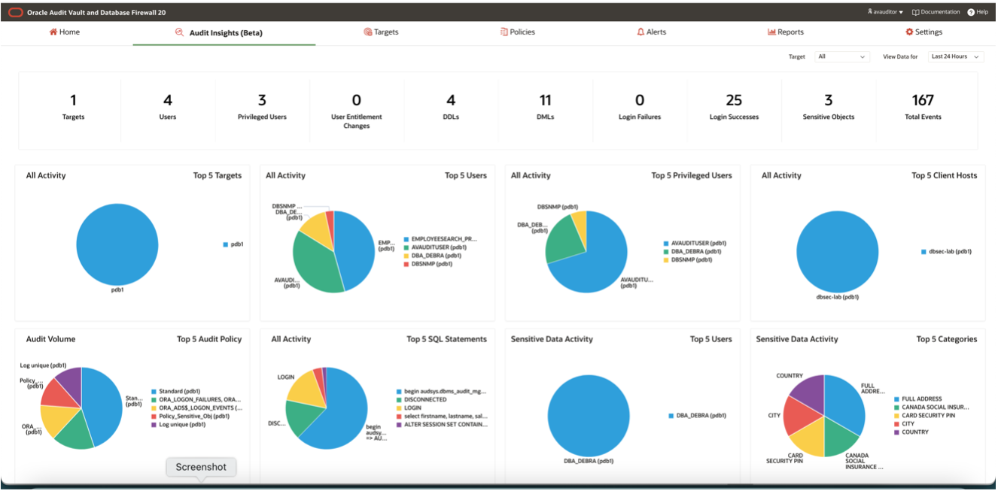Open Settings using the gear icon
Viewport: 998px width, 491px height.
(x=910, y=32)
